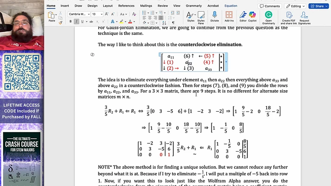The image size is (331, 186).
Task: Toggle Bold formatting
Action: 71,21
